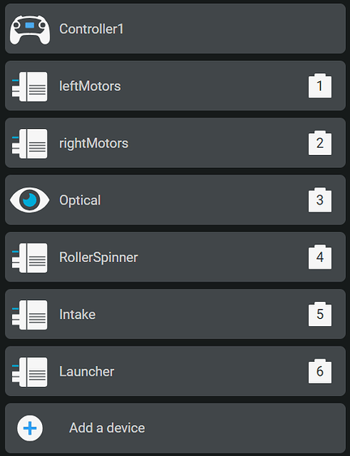350x456 pixels.
Task: Click the rightMotors motor icon
Action: 30,144
